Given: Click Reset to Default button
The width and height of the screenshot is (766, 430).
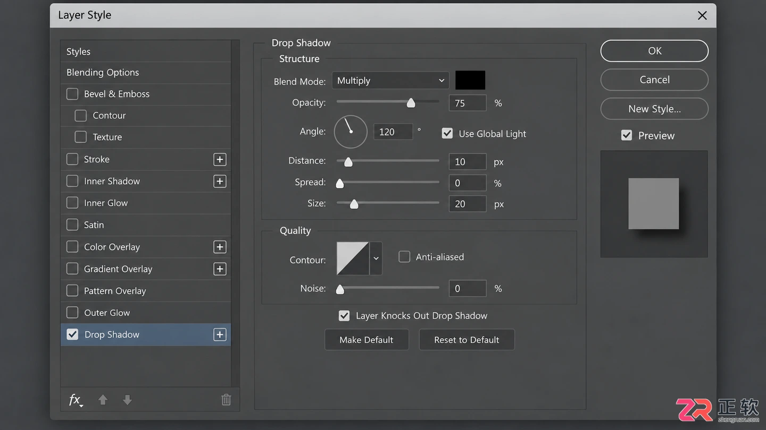Looking at the screenshot, I should pyautogui.click(x=467, y=340).
